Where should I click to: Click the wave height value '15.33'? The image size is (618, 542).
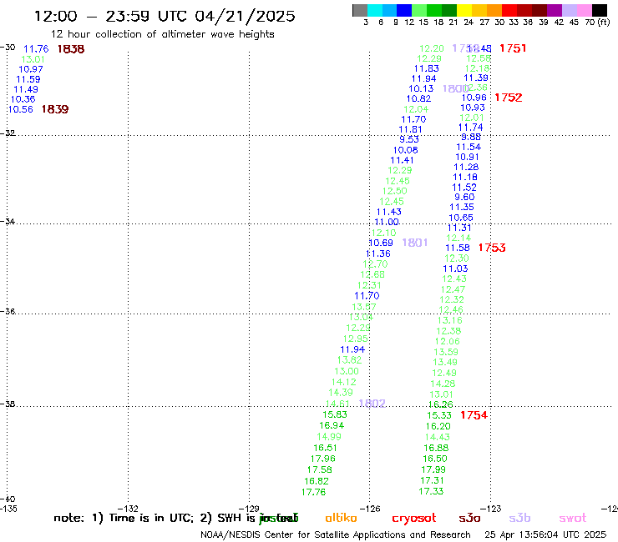pyautogui.click(x=439, y=415)
